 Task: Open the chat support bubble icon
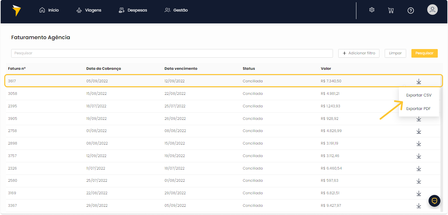pyautogui.click(x=434, y=201)
